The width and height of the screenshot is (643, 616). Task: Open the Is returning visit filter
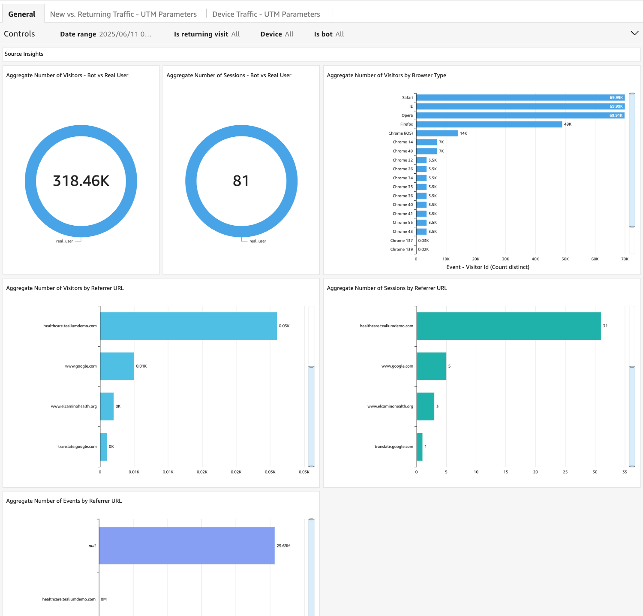click(207, 34)
